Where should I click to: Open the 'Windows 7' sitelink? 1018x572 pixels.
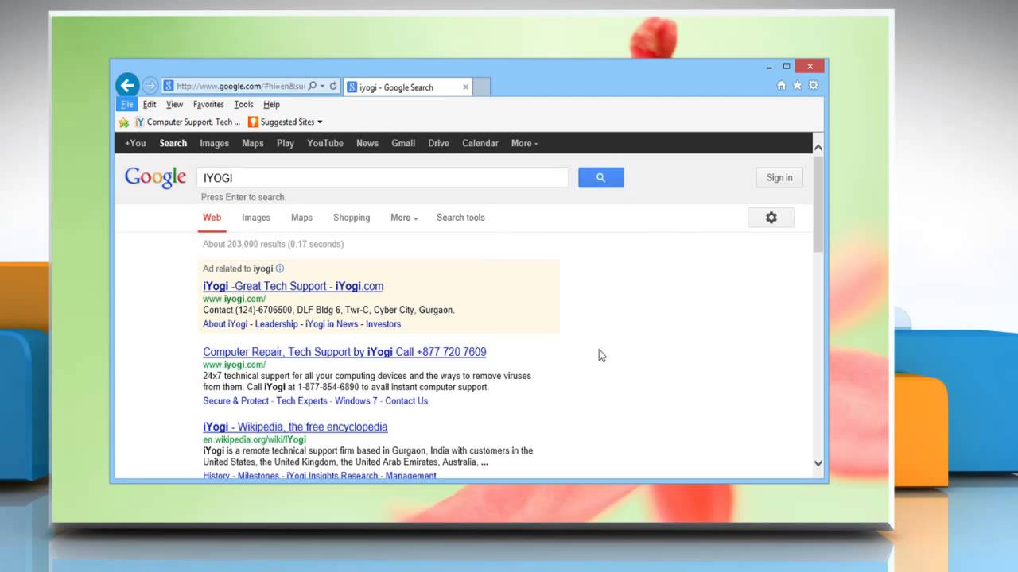(x=356, y=401)
